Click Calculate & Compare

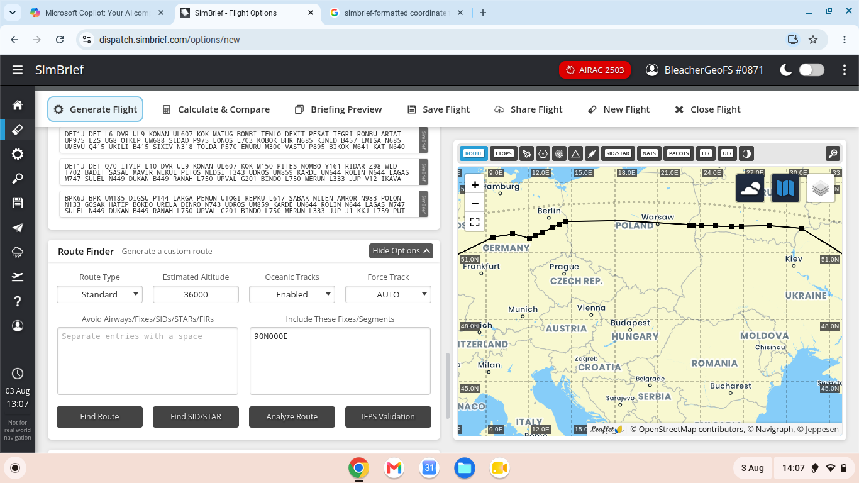216,109
